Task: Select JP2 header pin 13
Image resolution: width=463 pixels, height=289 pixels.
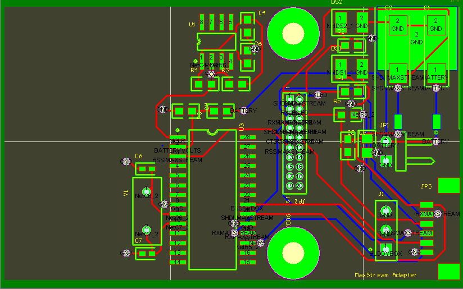Action: point(290,157)
